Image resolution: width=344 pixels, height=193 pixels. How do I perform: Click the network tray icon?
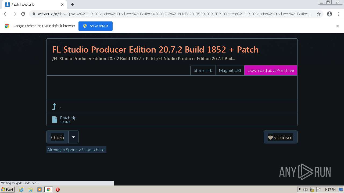tap(312, 190)
